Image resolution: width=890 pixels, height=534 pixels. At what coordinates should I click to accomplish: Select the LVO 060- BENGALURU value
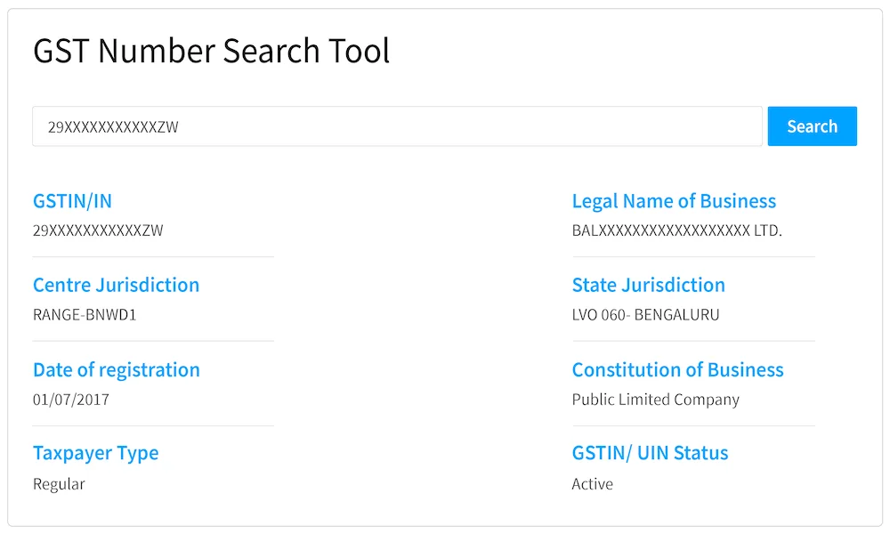(x=645, y=315)
